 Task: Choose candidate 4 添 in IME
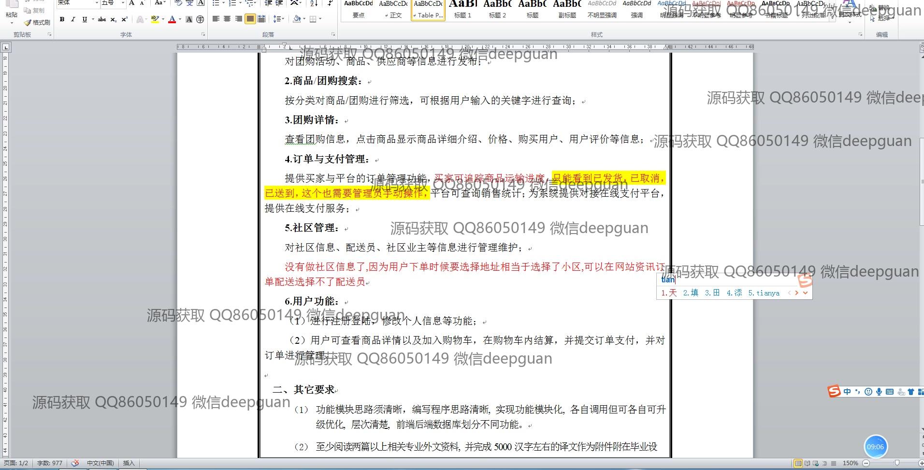[734, 293]
